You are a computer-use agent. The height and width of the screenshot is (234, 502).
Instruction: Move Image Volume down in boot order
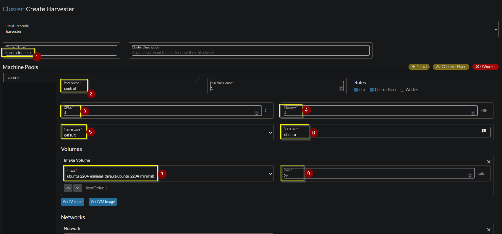click(x=77, y=188)
